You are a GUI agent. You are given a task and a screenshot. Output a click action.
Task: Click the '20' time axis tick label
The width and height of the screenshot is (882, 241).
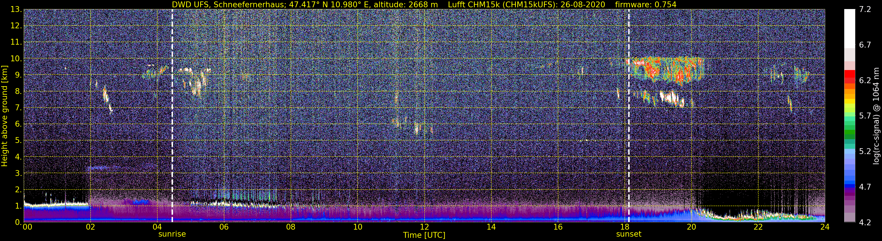[x=691, y=227]
